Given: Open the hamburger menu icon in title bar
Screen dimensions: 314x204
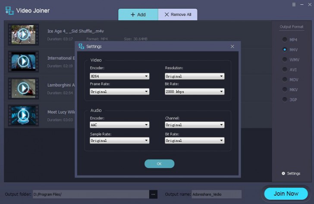Looking at the screenshot, I should tap(294, 4).
